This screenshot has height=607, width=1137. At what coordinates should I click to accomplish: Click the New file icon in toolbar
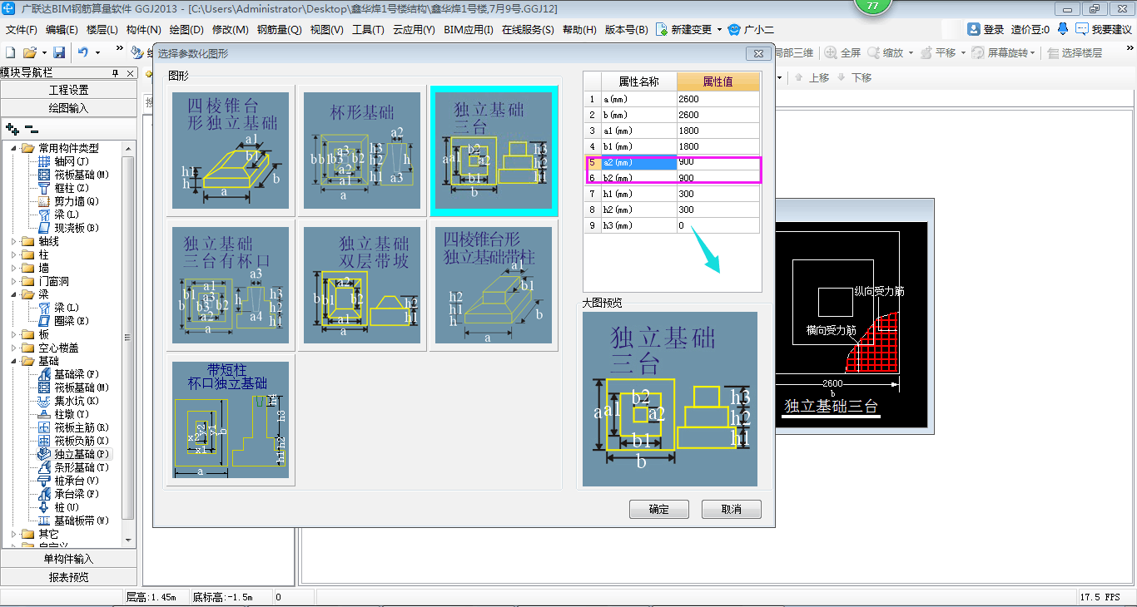pos(11,52)
